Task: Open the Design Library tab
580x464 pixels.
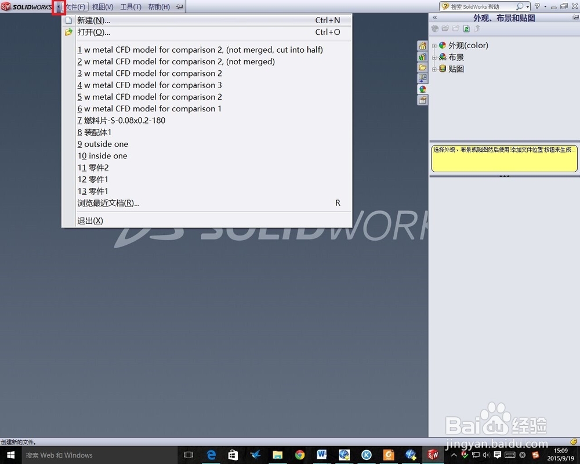Action: [422, 57]
